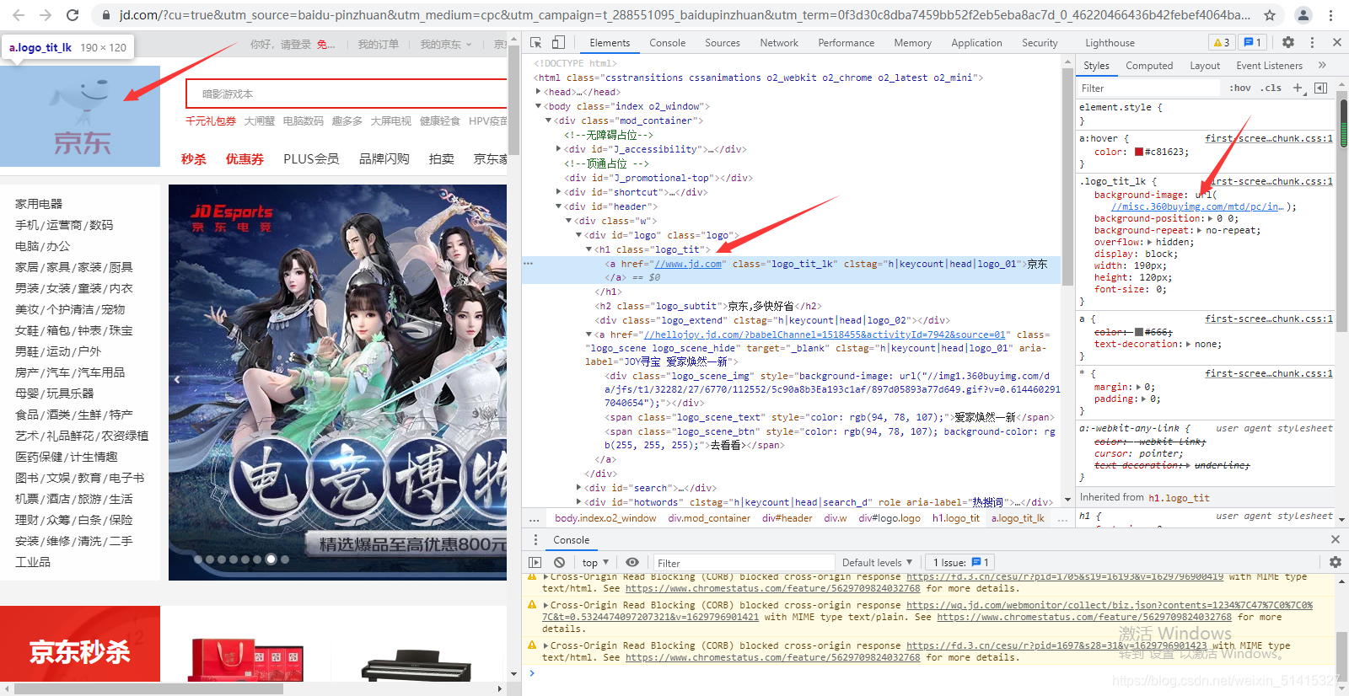
Task: Click the New Style Rule plus icon
Action: pos(1298,88)
